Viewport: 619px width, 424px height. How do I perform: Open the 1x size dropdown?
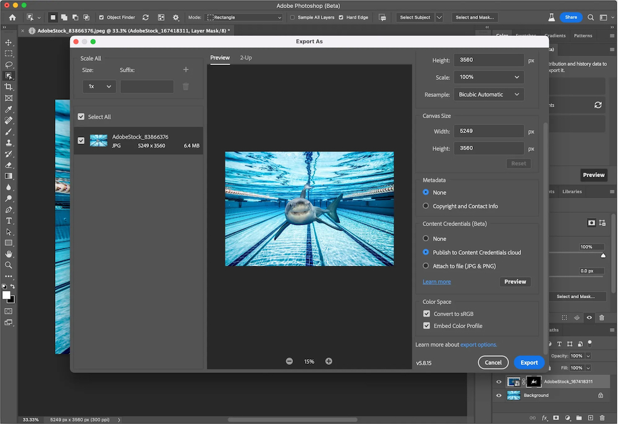click(99, 86)
